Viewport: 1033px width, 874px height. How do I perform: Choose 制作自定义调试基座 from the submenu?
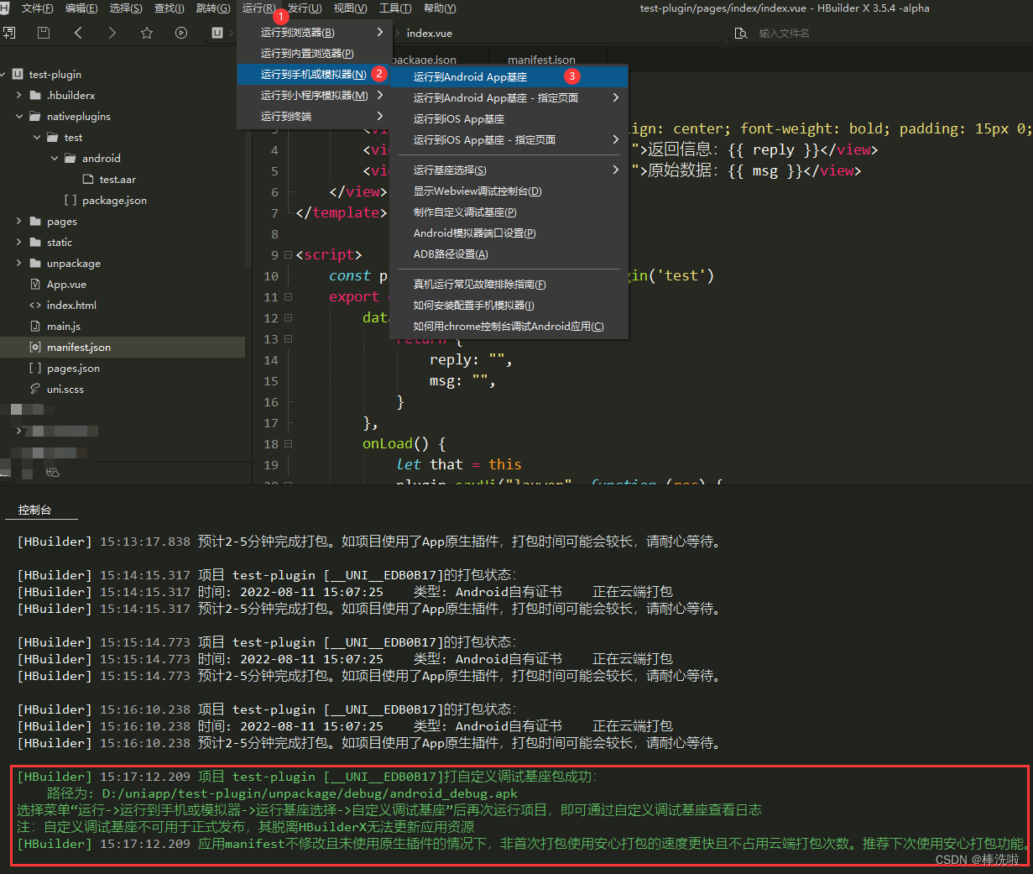coord(465,212)
